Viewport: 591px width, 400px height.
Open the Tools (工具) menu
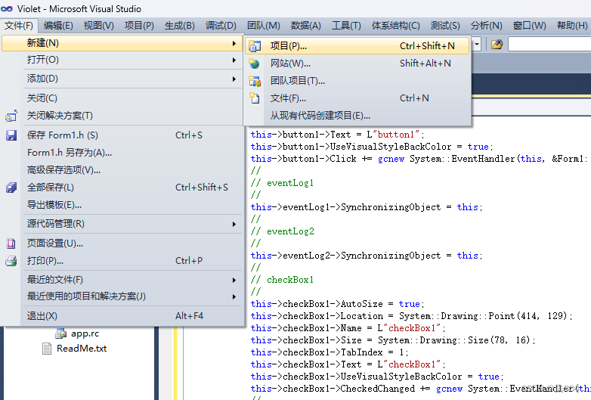click(346, 26)
